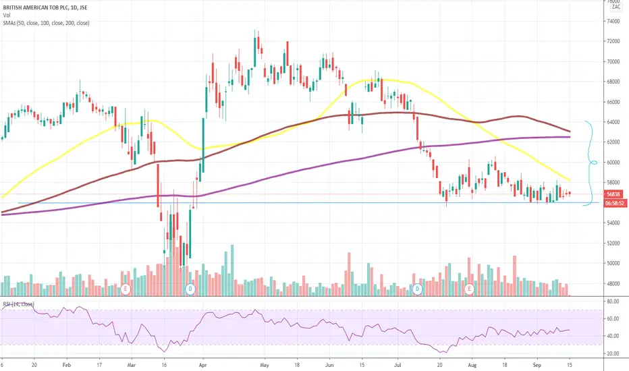629x371 pixels.
Task: Click the 74000 price axis label
Action: click(x=613, y=22)
